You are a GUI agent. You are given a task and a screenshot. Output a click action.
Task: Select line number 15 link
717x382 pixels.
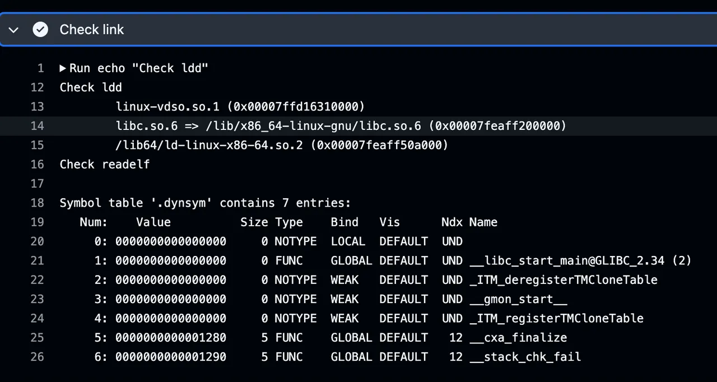point(37,145)
